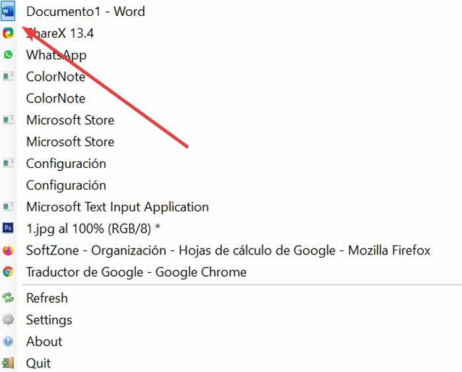Click the icon beside the first ColorNote entry
The height and width of the screenshot is (372, 462).
(x=8, y=77)
